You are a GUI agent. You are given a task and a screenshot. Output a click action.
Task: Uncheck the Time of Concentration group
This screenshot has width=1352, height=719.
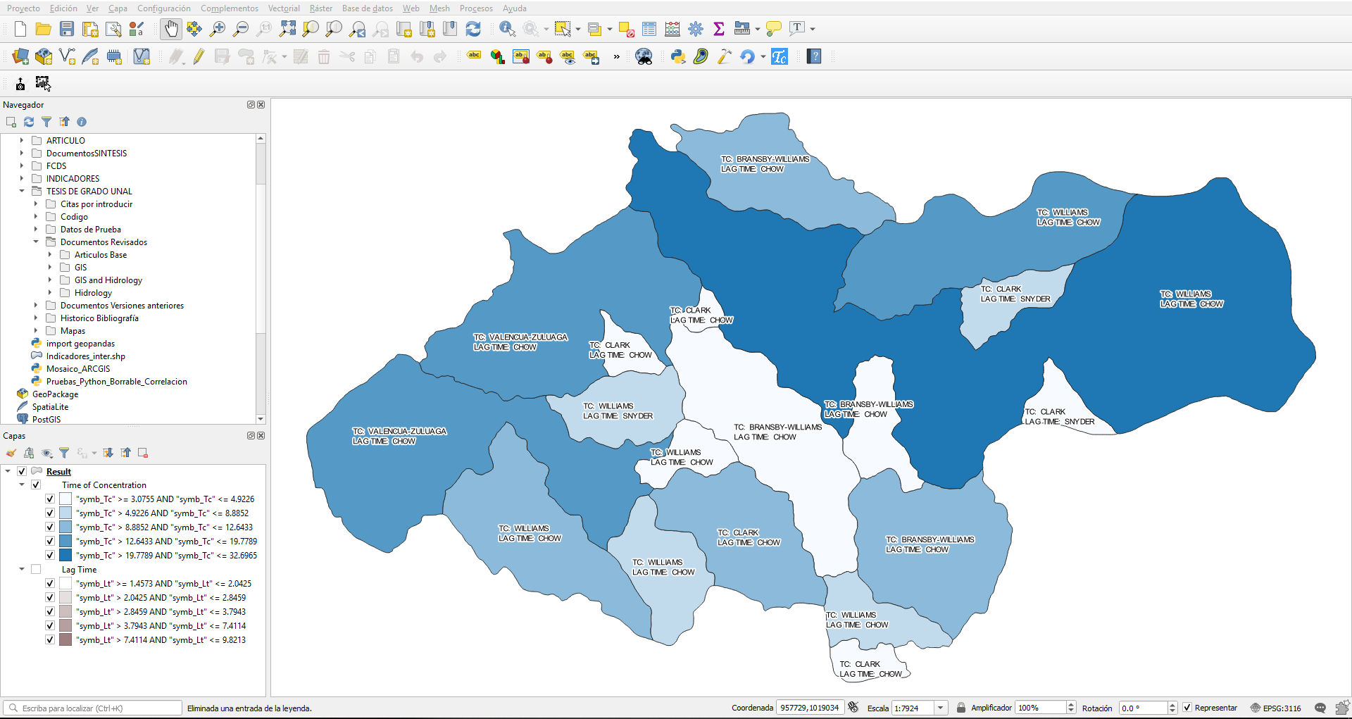click(x=36, y=484)
